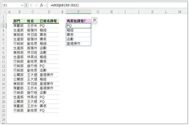Select cell F5 containing 圖表
This screenshot has height=125, width=189.
click(x=78, y=35)
